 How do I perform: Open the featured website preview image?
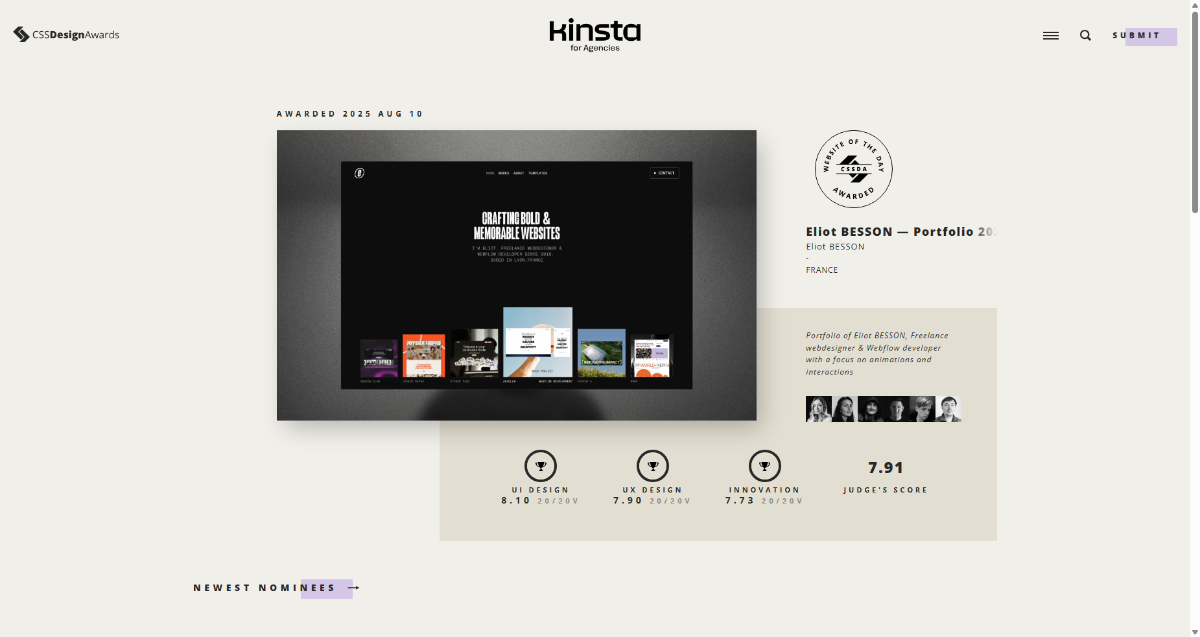(x=517, y=275)
